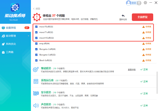This screenshot has height=111, width=159.
Task: Click warning triangle for libcrypto-3.dll(32)
Action: 143,55
